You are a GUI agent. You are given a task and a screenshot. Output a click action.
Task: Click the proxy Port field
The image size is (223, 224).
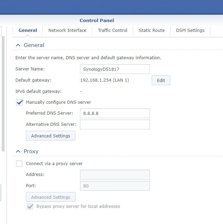[115, 186]
